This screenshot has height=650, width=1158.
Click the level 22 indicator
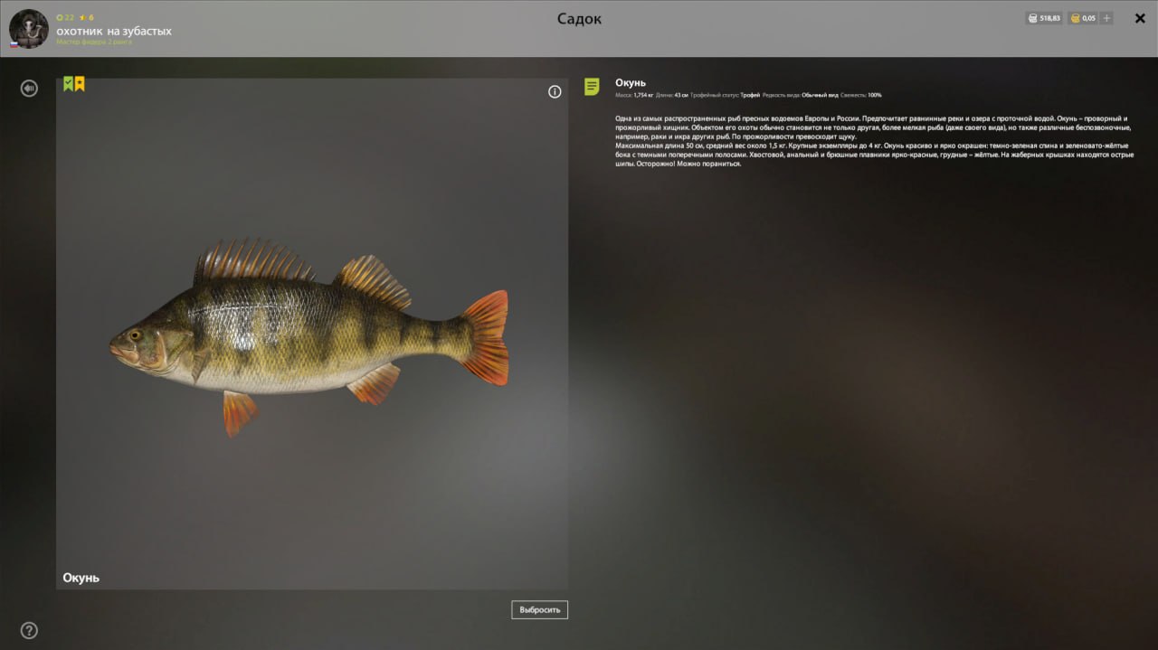65,17
